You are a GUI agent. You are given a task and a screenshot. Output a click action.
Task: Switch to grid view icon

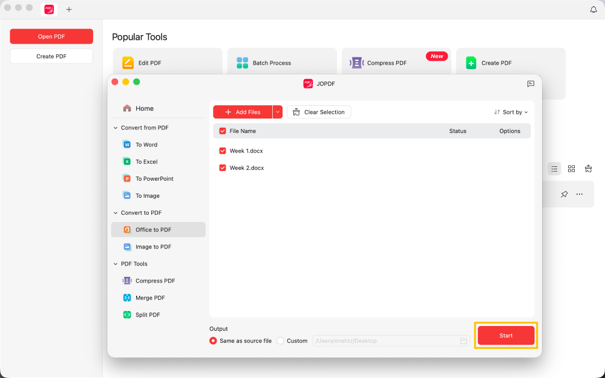pyautogui.click(x=571, y=169)
